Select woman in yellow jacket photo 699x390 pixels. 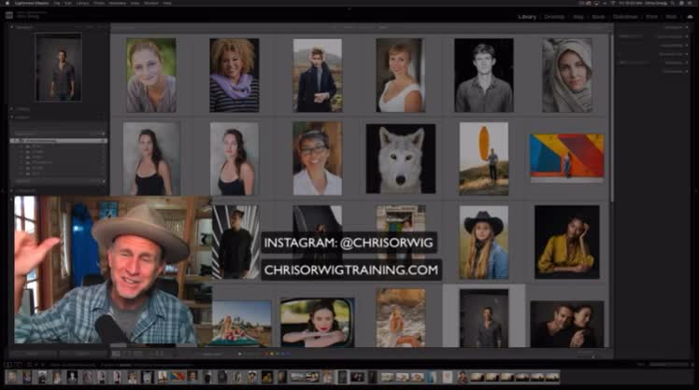coord(566,243)
